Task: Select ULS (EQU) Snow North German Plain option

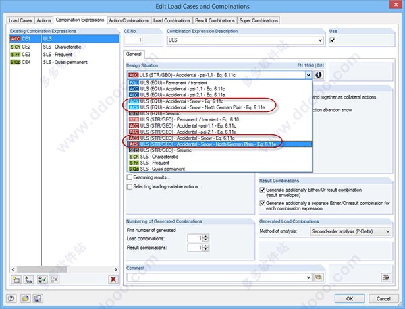Action: coord(220,107)
